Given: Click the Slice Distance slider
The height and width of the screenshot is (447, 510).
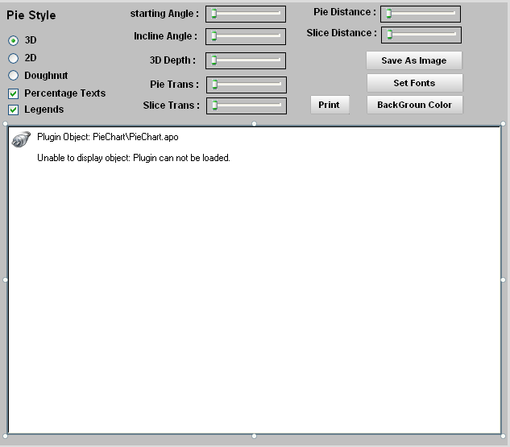Looking at the screenshot, I should [x=421, y=35].
